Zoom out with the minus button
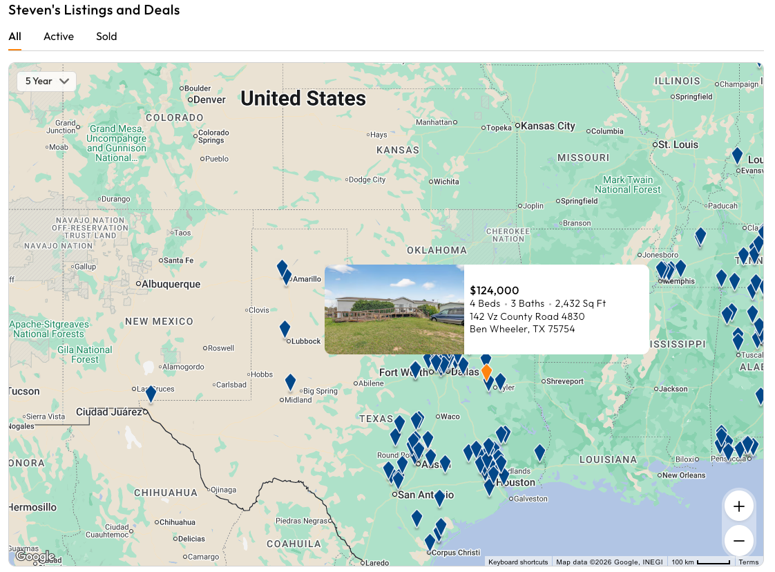 (738, 540)
